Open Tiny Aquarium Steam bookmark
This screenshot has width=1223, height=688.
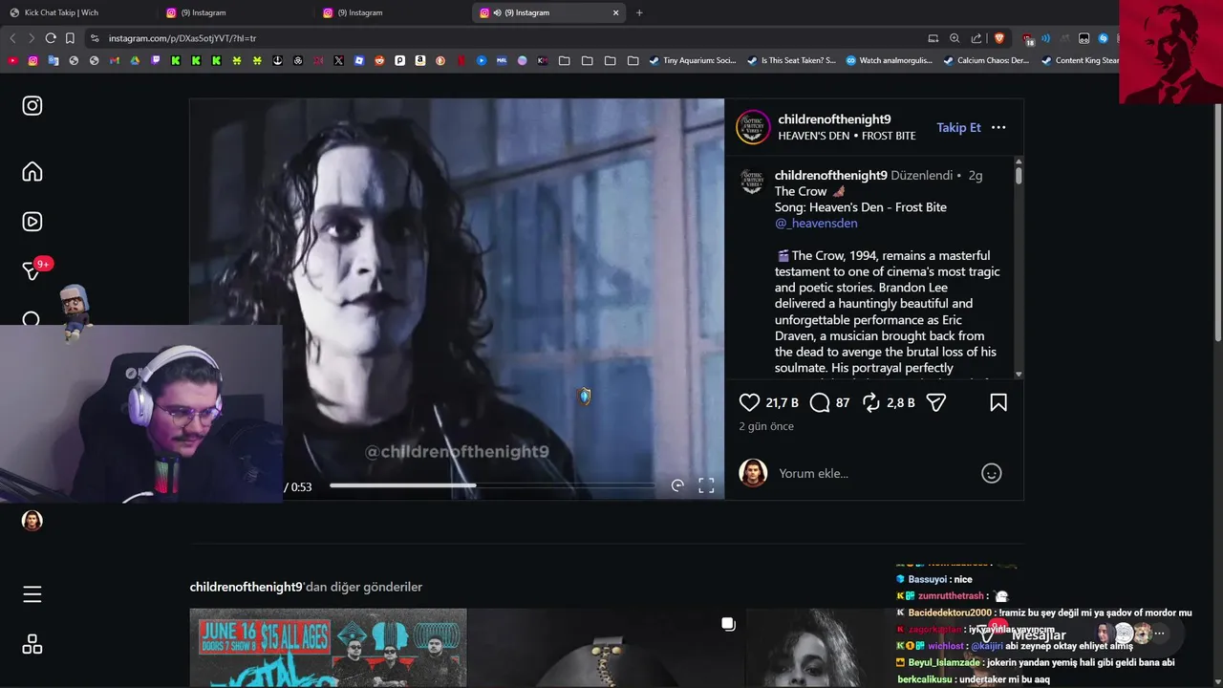tap(692, 60)
